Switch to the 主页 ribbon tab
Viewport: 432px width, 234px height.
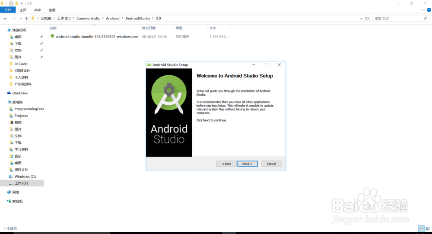pos(23,10)
